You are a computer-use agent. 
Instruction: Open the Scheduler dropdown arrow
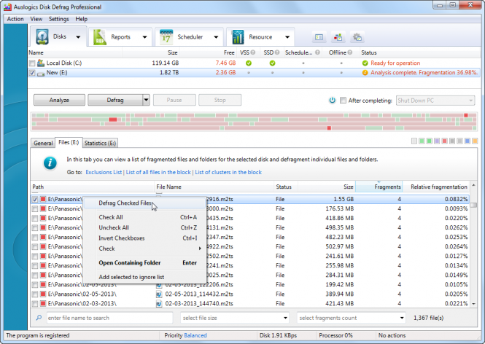pyautogui.click(x=216, y=37)
